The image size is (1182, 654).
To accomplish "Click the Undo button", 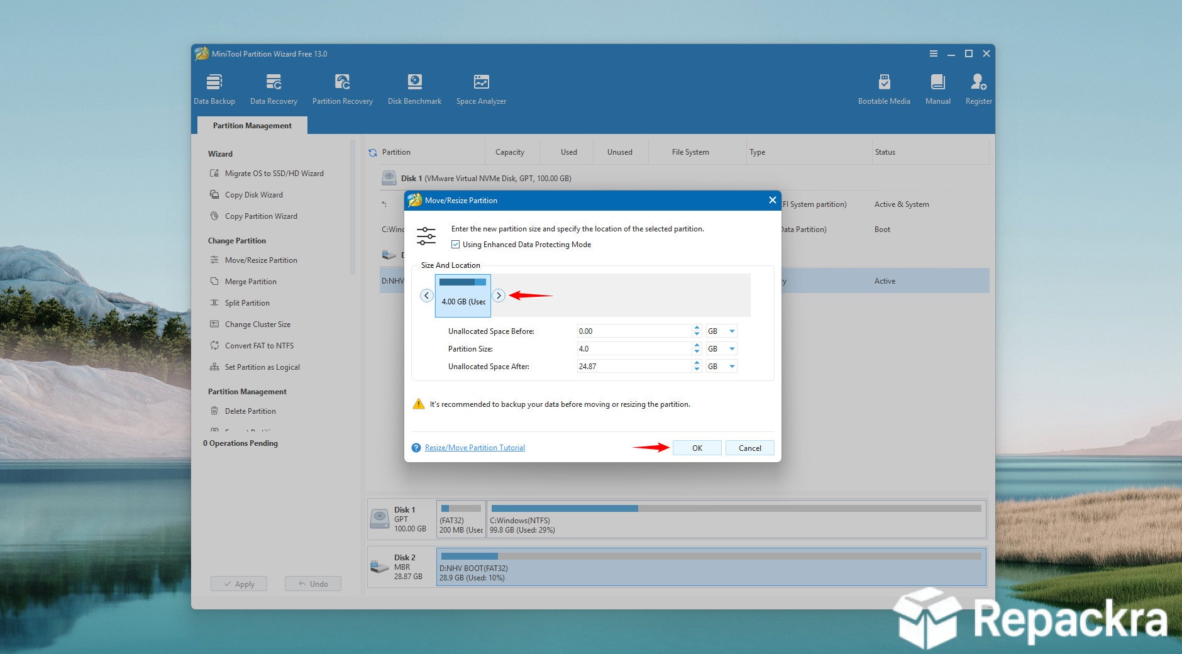I will (313, 584).
